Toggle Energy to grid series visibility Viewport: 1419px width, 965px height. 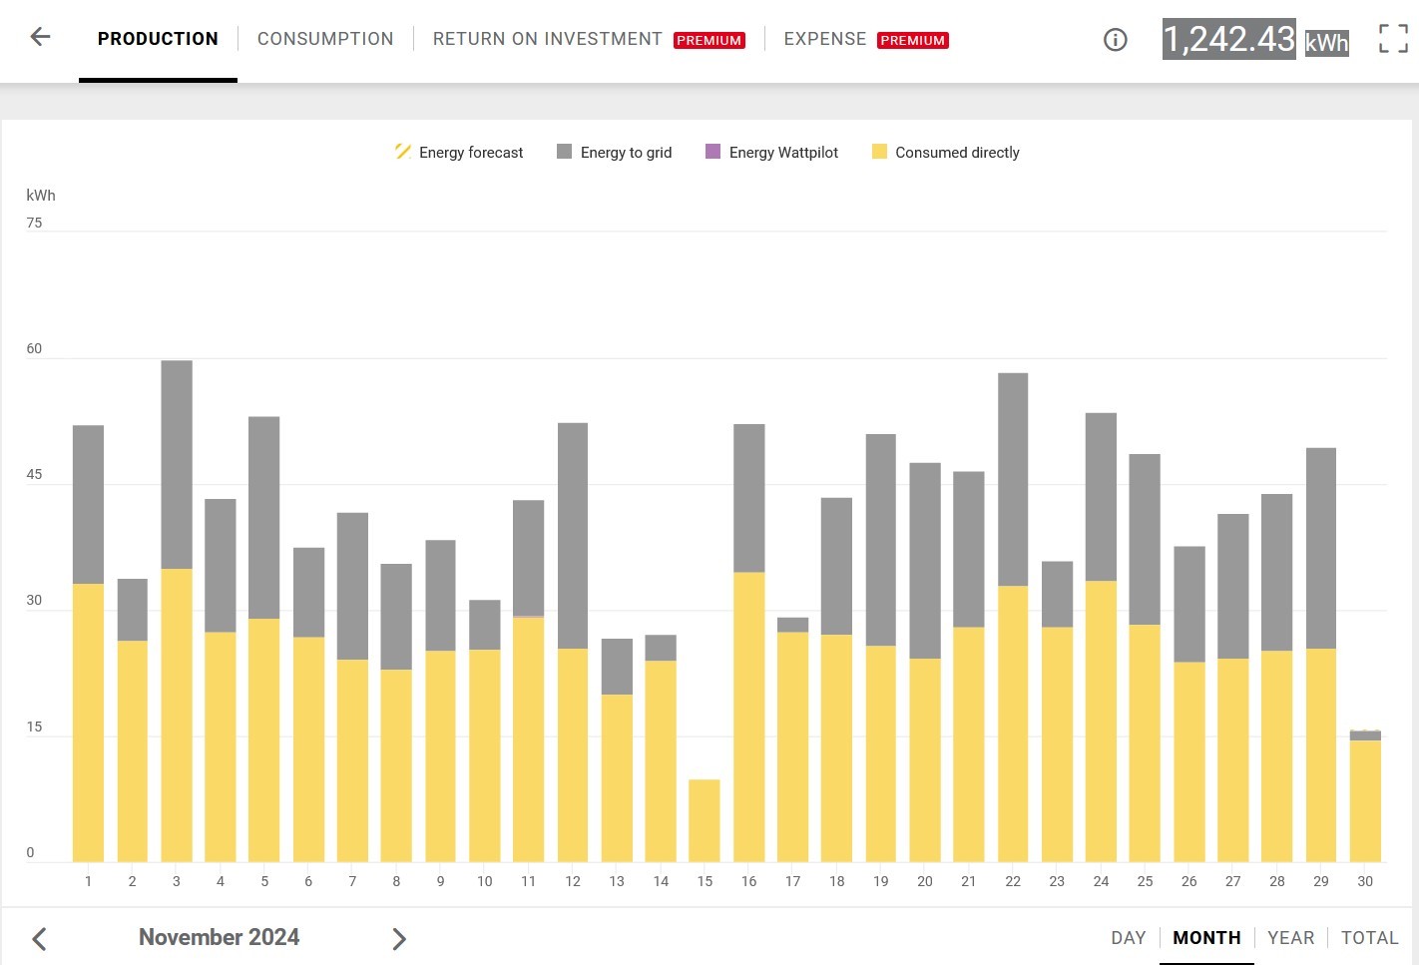pos(626,153)
